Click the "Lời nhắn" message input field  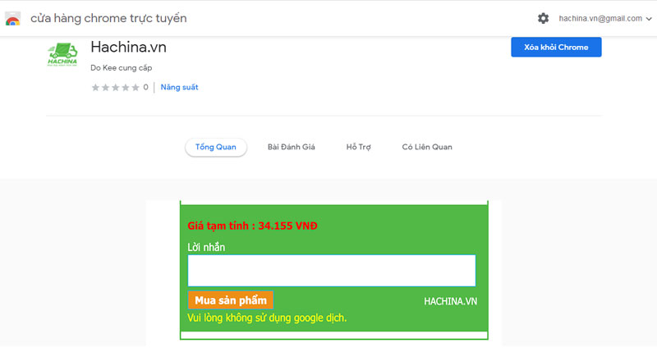[332, 271]
